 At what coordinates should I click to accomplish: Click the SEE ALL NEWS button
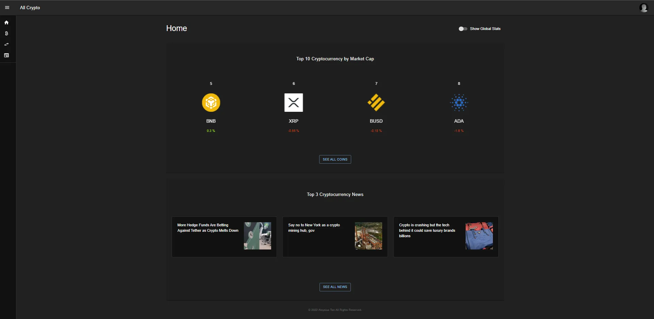point(335,287)
